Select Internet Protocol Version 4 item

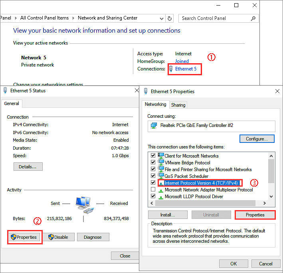[201, 183]
